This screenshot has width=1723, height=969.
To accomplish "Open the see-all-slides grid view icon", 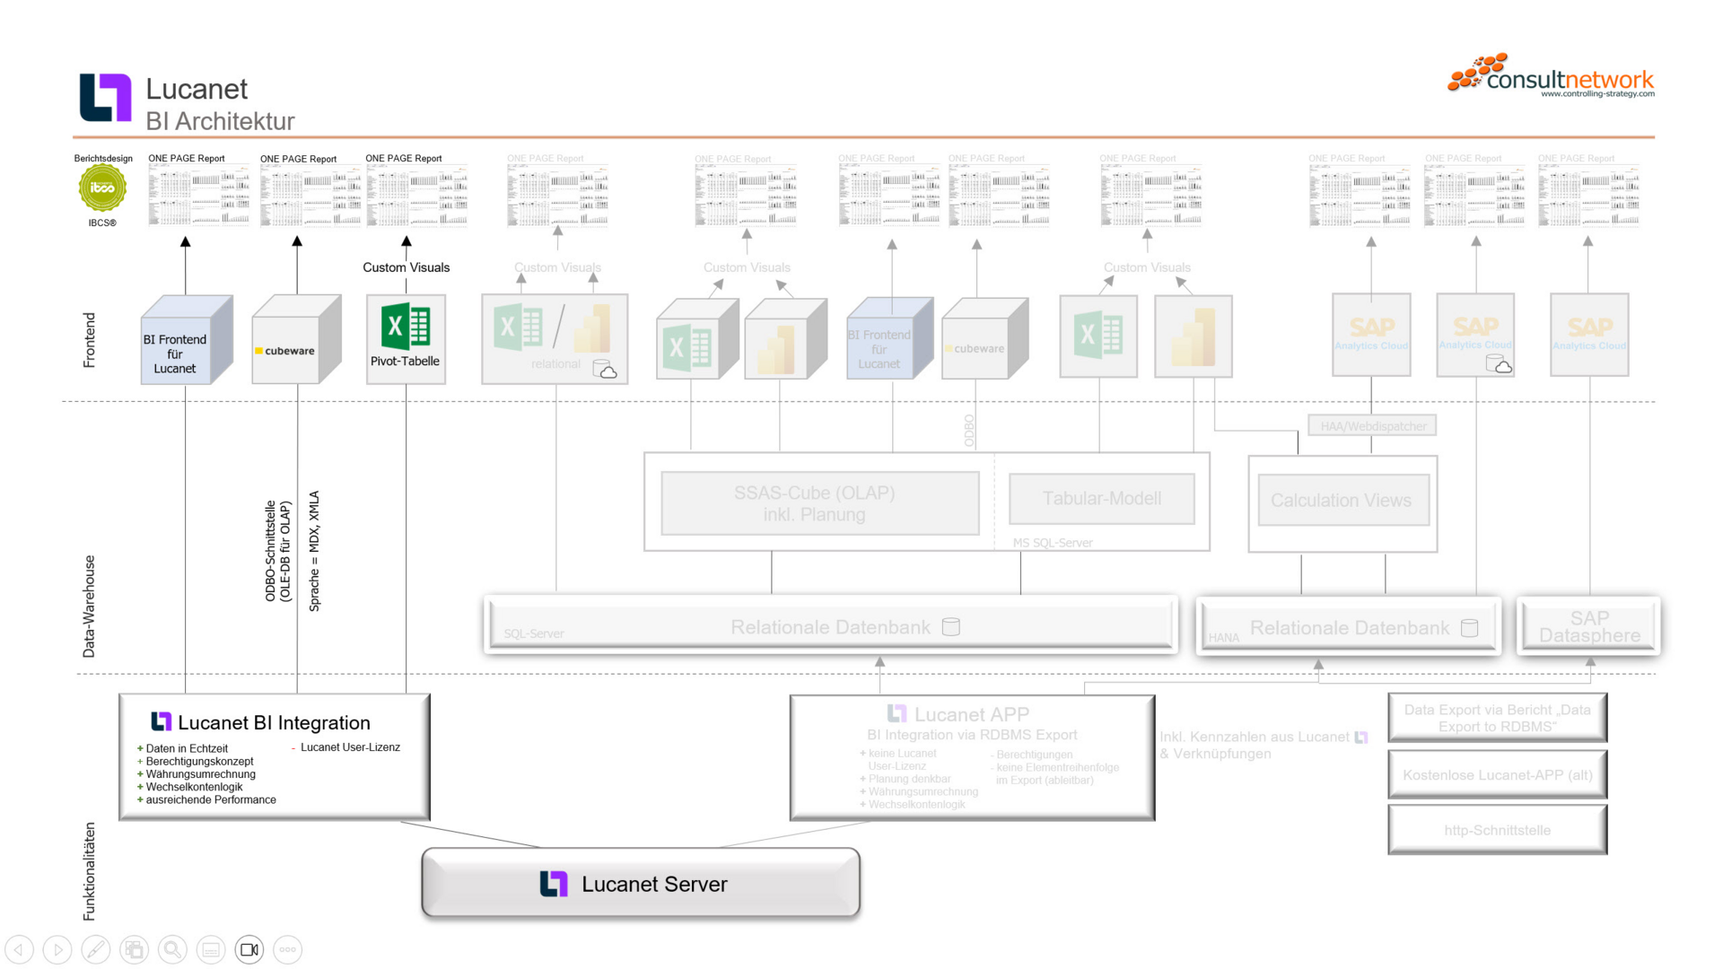I will click(x=134, y=948).
